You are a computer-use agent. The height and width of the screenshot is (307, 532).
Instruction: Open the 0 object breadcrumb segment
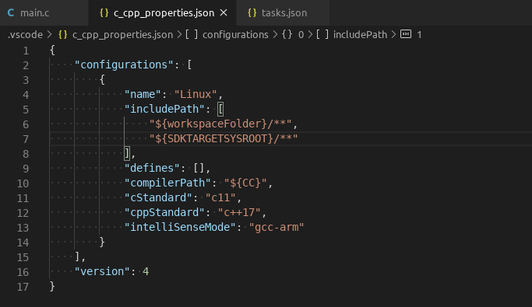tap(301, 34)
